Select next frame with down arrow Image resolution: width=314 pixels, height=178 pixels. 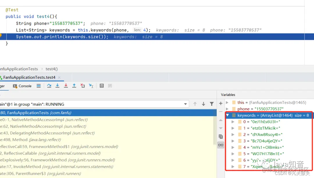[203, 104]
